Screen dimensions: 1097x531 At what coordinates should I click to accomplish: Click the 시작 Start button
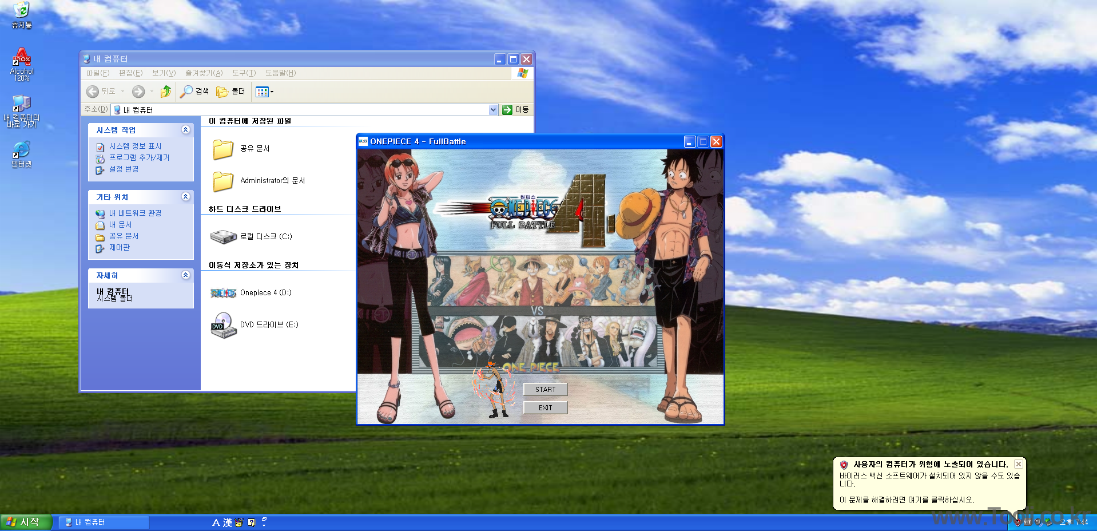click(27, 522)
